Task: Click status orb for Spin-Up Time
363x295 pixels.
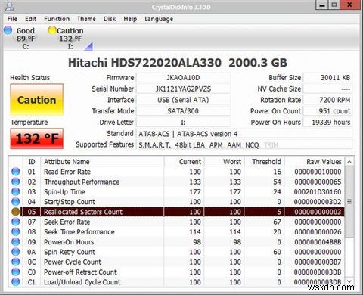Action: click(x=16, y=192)
